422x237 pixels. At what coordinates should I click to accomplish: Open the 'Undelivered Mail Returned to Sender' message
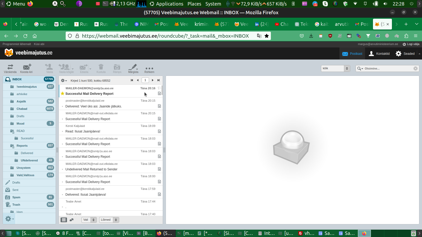111,167
